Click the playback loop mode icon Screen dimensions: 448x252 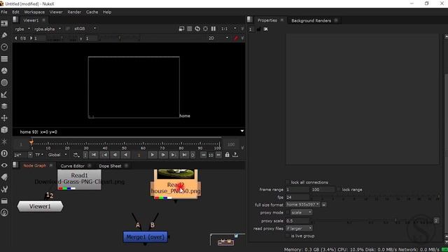(76, 155)
